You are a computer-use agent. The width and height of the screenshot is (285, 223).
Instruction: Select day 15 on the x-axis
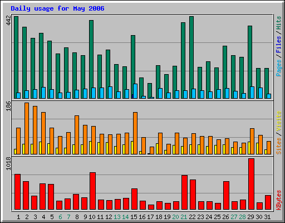click(x=134, y=217)
